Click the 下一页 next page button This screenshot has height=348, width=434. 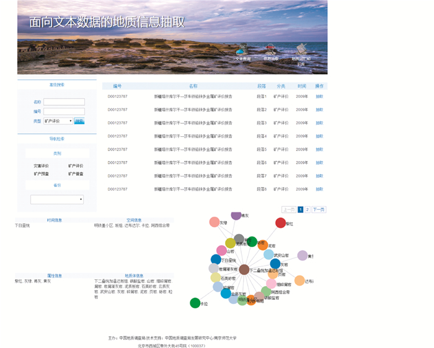(319, 210)
